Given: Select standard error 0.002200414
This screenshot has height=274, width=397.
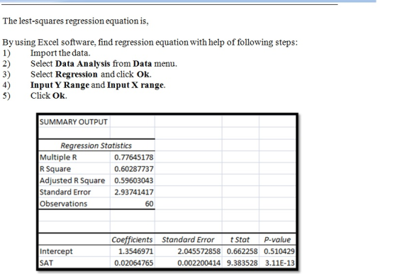Looking at the screenshot, I should pos(198,263).
